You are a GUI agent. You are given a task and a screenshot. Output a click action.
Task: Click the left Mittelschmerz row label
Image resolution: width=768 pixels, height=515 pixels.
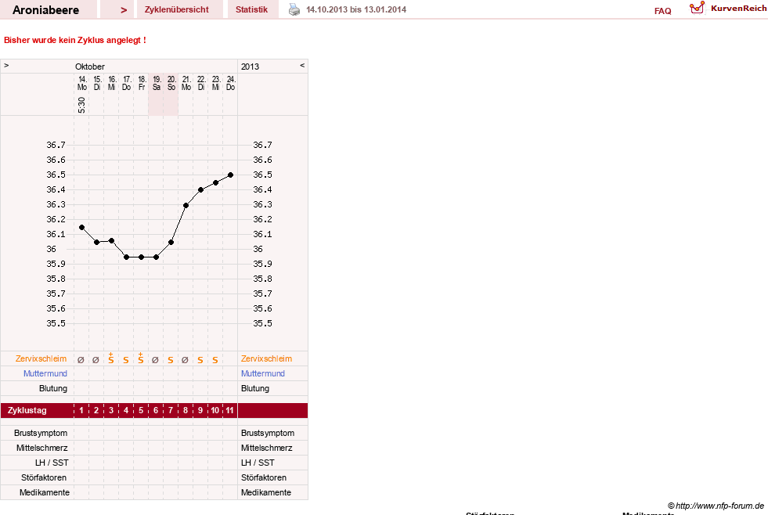[41, 448]
